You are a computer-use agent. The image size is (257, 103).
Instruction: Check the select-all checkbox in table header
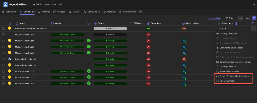(4, 23)
